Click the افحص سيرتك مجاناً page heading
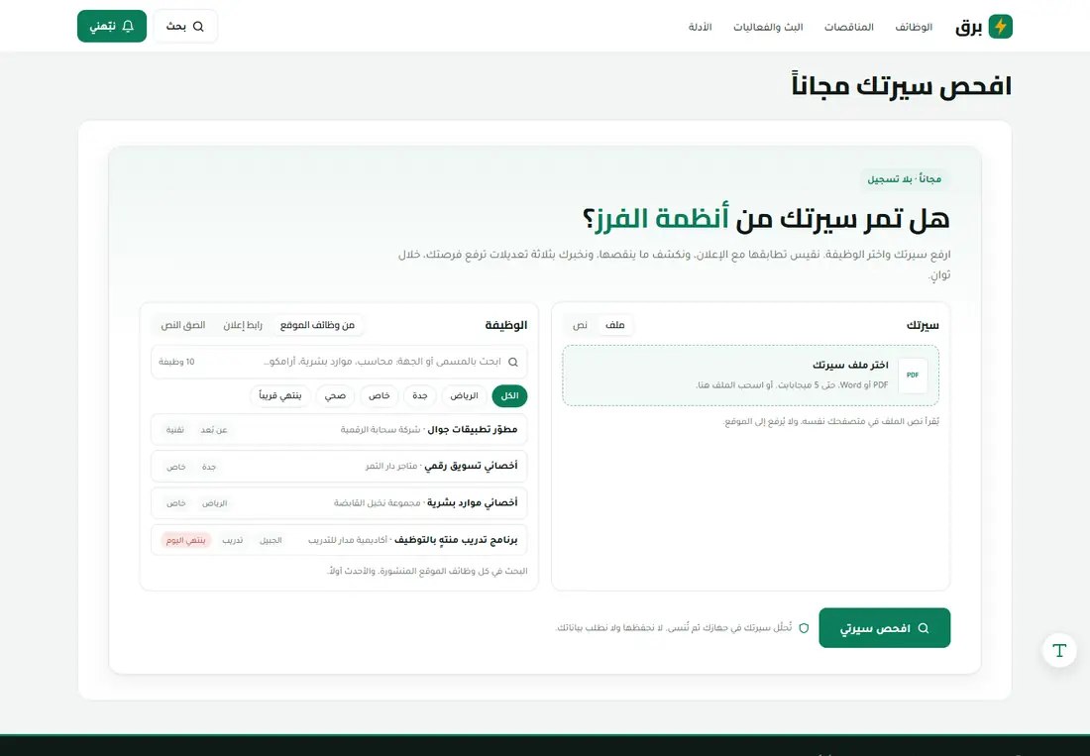Viewport: 1090px width, 756px height. (902, 86)
